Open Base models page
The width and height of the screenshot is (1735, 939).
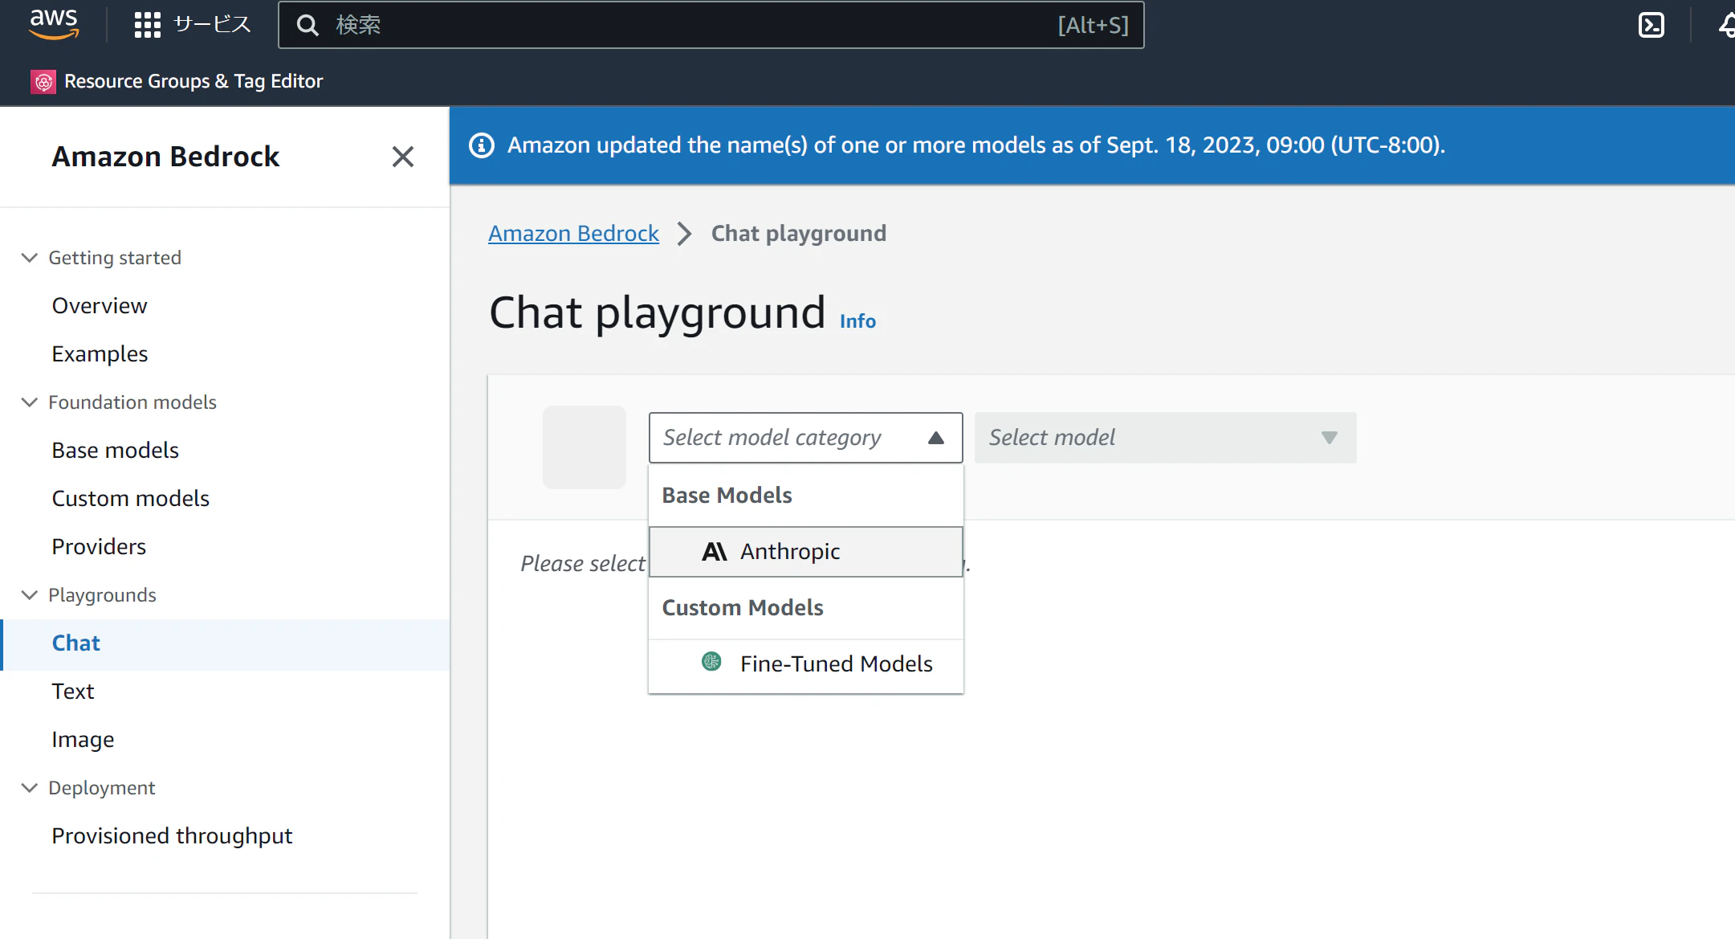pyautogui.click(x=115, y=451)
